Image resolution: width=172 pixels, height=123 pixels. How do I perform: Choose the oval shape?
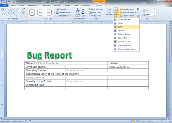point(14,10)
